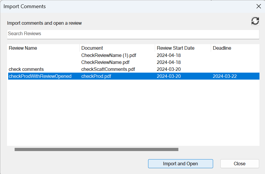Sort by Deadline column header
The width and height of the screenshot is (265, 174).
[x=222, y=48]
